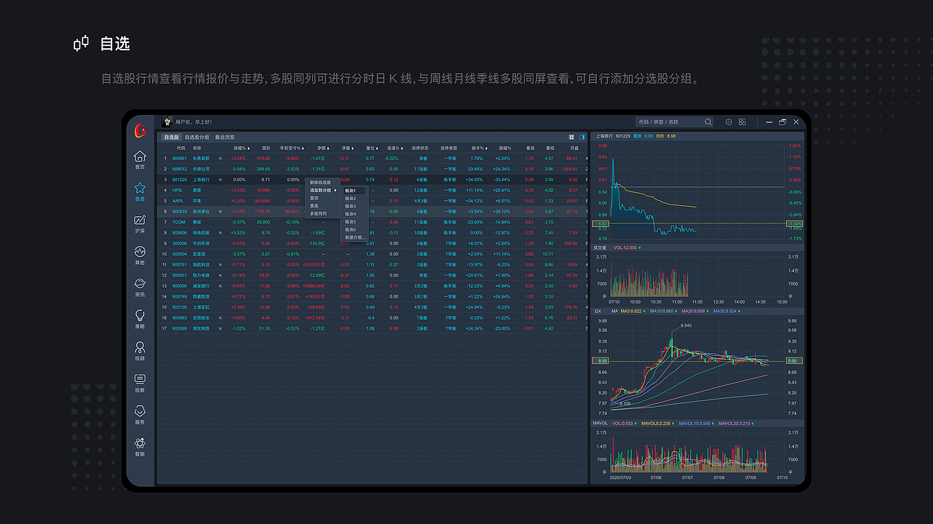The width and height of the screenshot is (933, 524).
Task: Select 板块3 in the submenu
Action: coord(351,207)
